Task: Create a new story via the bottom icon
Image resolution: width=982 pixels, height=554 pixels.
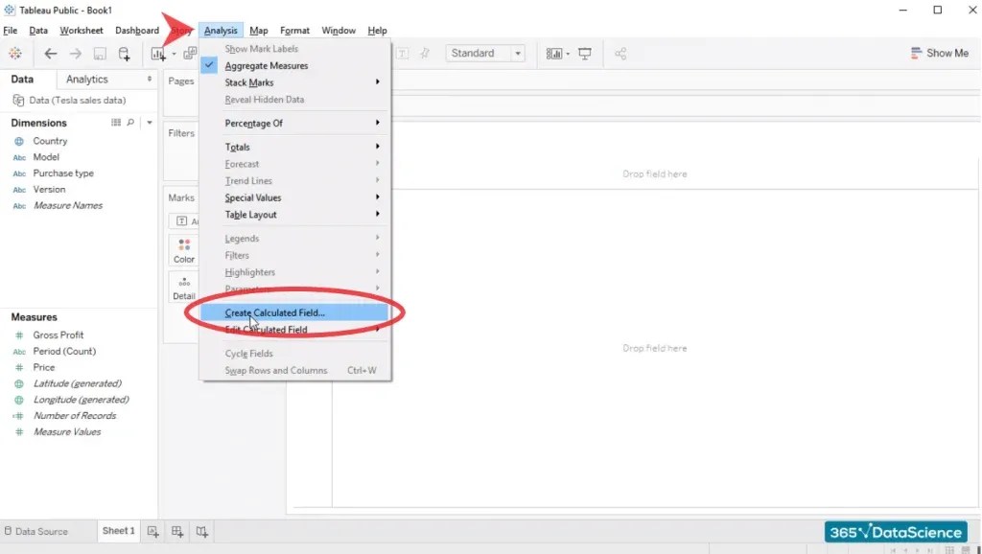Action: [201, 530]
